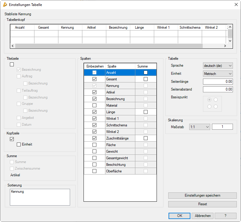
Task: Open the Einheit Metrisch dropdown
Action: click(x=218, y=74)
